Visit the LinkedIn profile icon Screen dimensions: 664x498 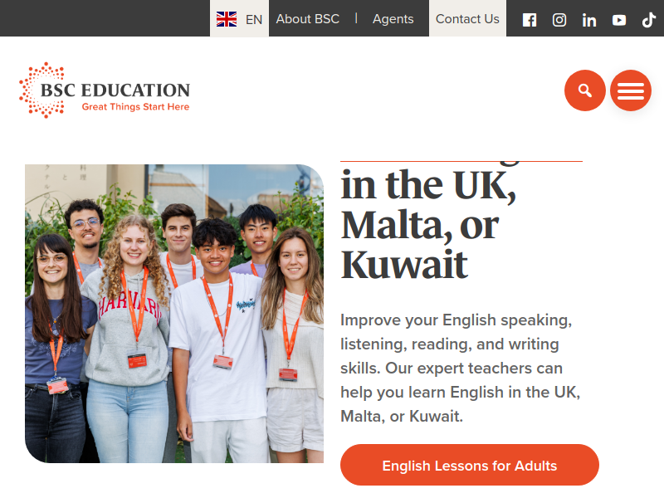point(589,20)
